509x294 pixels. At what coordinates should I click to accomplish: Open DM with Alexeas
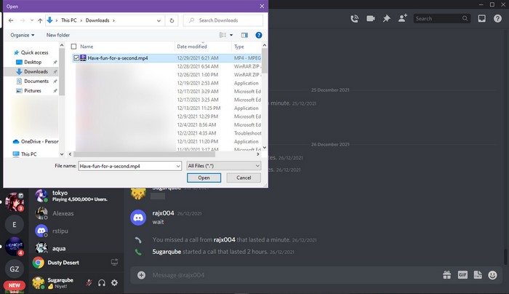point(76,213)
